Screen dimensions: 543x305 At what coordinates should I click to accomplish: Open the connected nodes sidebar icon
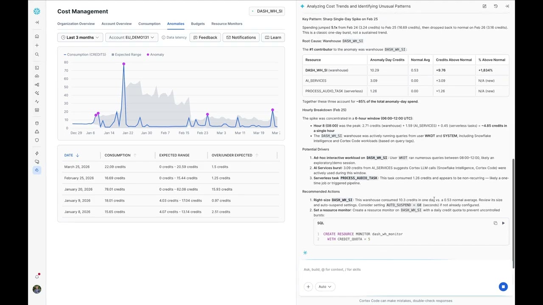[37, 85]
